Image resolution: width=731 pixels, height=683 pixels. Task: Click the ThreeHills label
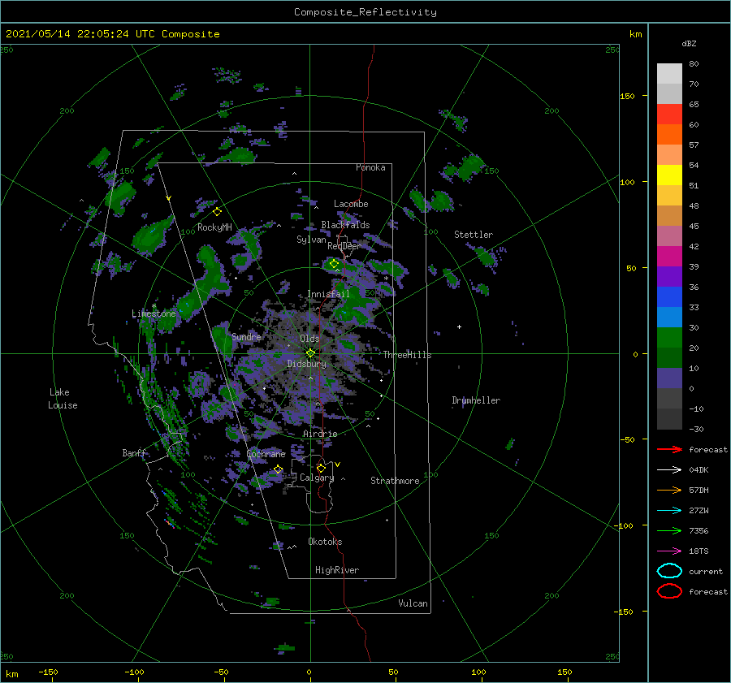pyautogui.click(x=408, y=355)
